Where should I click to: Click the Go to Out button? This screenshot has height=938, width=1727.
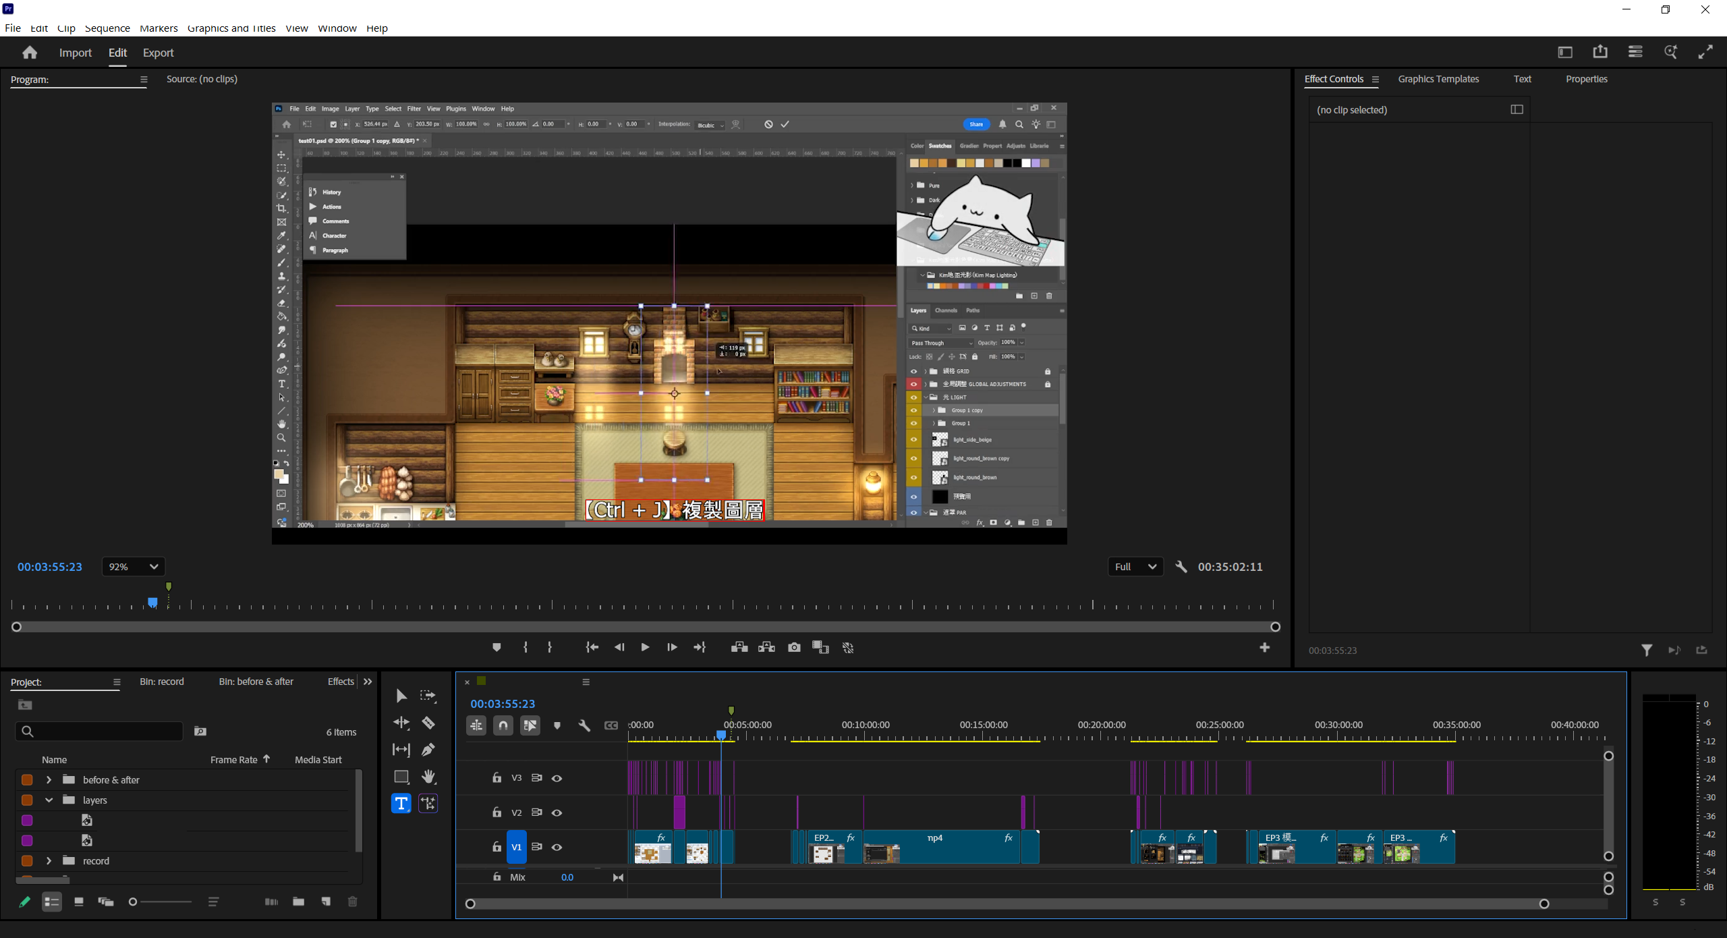pyautogui.click(x=700, y=647)
